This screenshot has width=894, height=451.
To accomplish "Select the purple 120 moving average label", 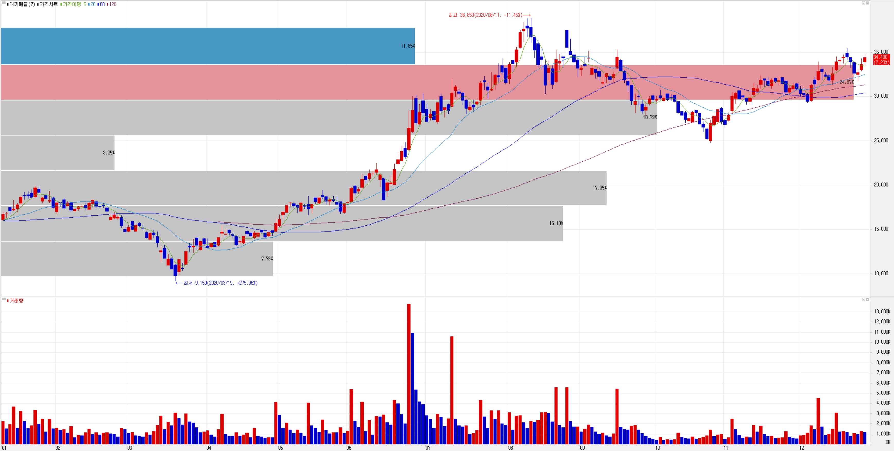I will point(112,4).
